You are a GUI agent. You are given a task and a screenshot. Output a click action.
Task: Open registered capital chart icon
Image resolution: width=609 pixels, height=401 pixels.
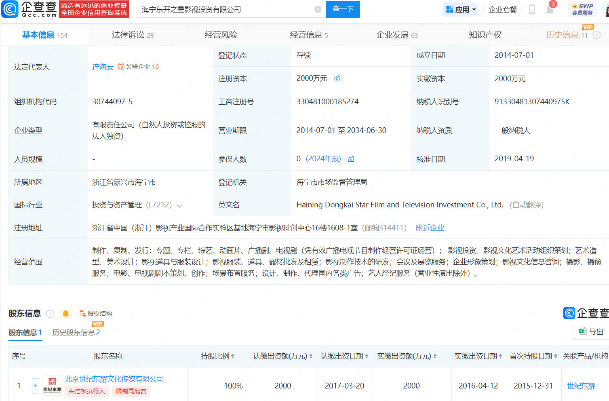[x=337, y=78]
